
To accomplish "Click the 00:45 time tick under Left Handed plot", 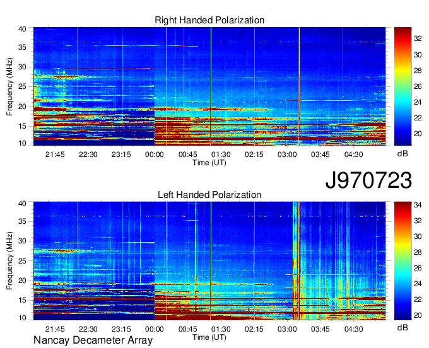I will tap(188, 329).
